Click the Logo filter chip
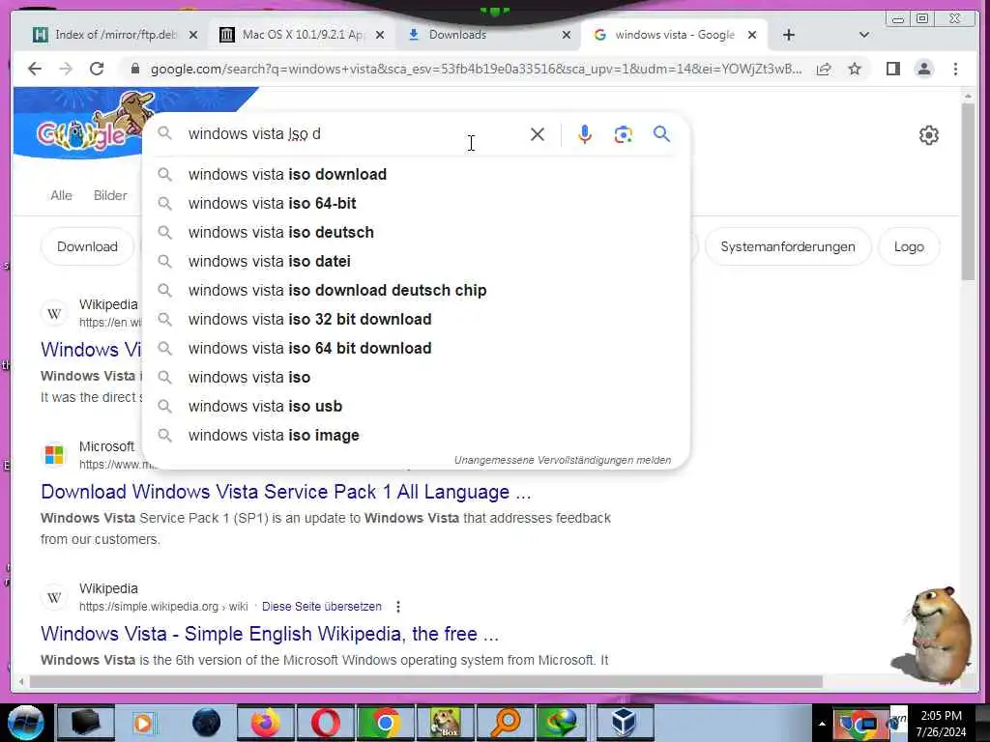Viewport: 990px width, 742px height. pos(909,246)
